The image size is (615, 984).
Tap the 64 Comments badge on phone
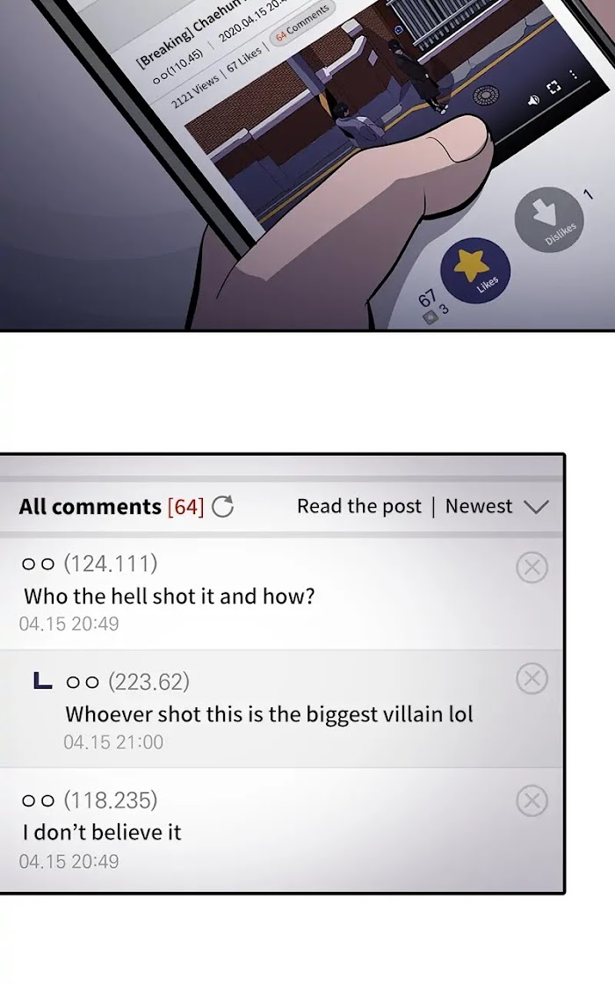pyautogui.click(x=303, y=23)
